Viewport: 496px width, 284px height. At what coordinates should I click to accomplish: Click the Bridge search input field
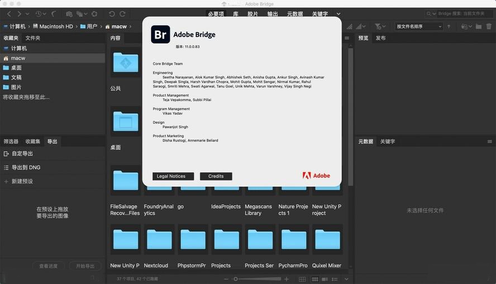point(464,13)
